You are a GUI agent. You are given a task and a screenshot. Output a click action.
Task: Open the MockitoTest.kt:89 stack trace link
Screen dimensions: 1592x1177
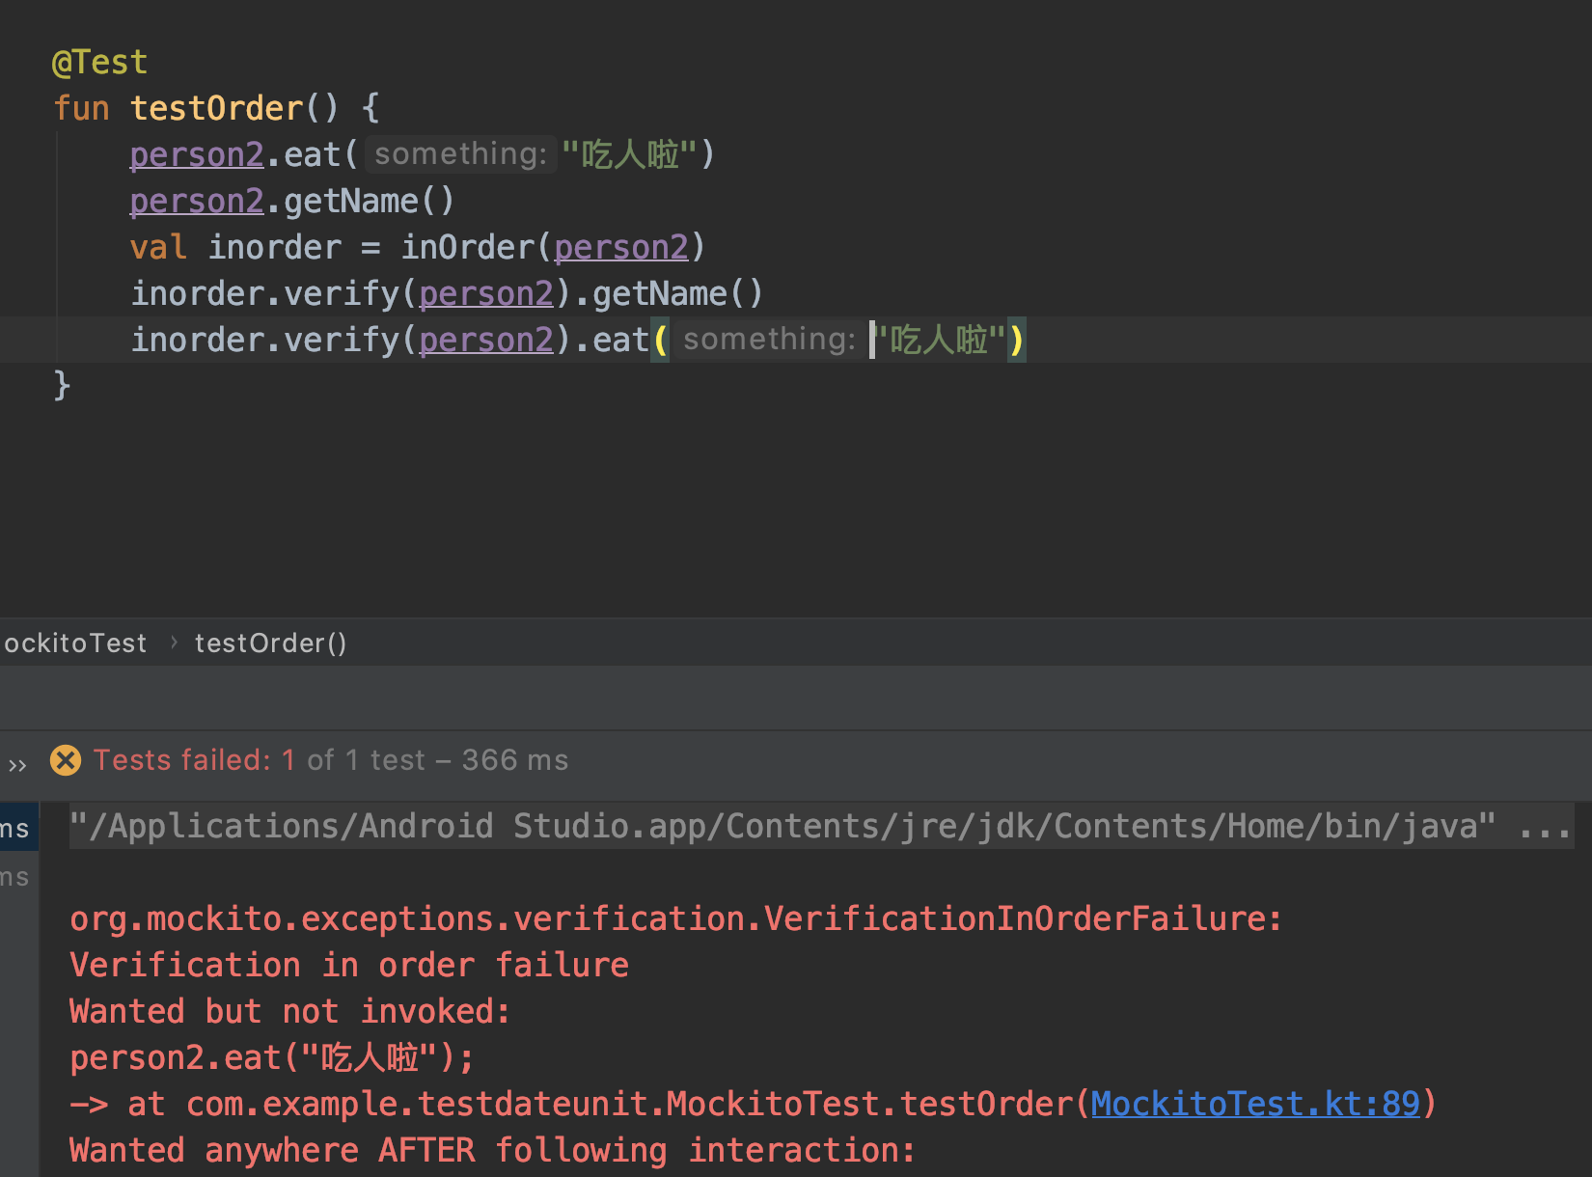[1255, 1104]
